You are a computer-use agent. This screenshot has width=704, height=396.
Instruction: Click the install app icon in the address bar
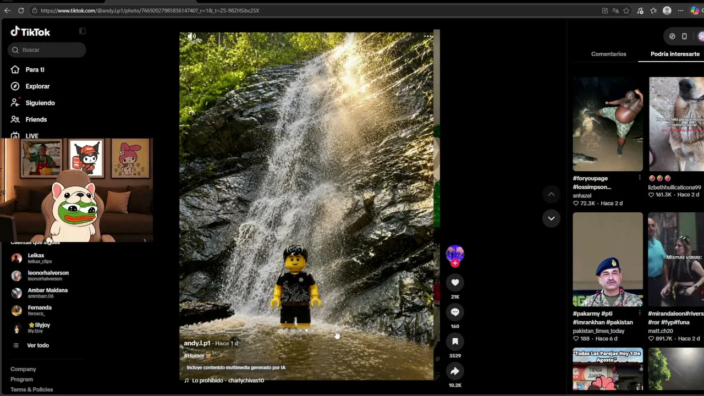pyautogui.click(x=605, y=10)
